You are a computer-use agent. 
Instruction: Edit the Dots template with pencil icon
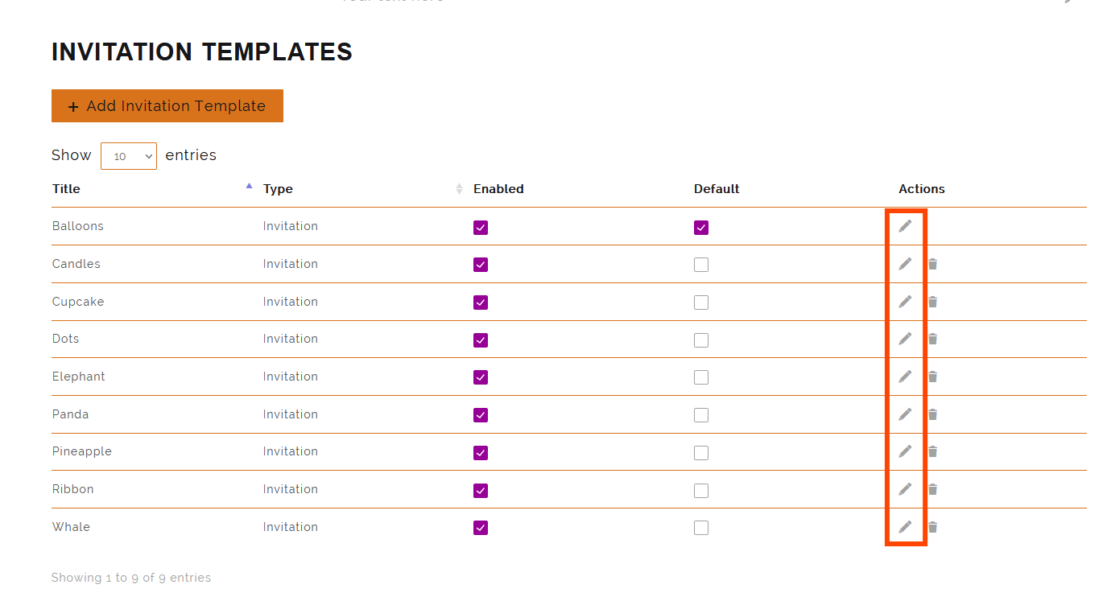pyautogui.click(x=906, y=339)
